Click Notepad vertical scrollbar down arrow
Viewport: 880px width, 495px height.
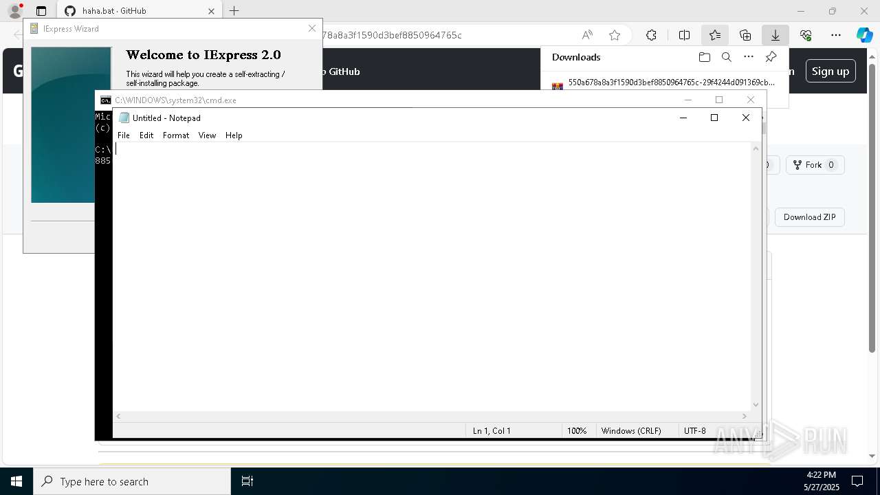pos(756,405)
